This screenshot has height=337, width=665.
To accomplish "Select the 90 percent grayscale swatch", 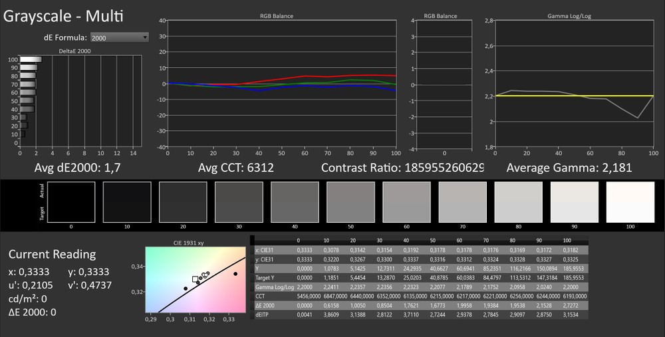I will pyautogui.click(x=573, y=202).
